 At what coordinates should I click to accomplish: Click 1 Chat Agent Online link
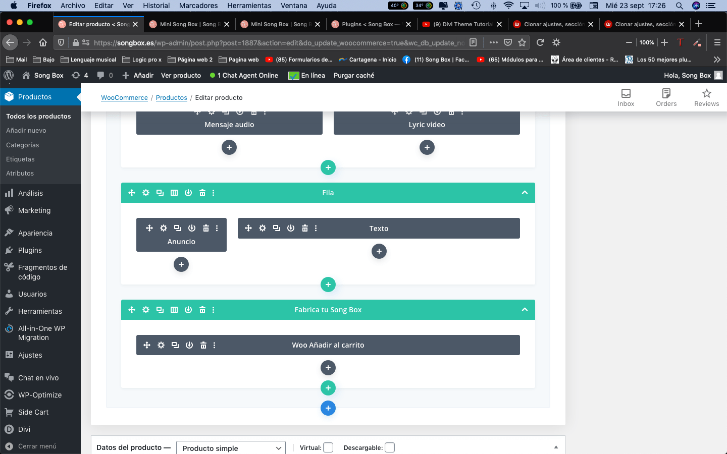click(x=244, y=75)
